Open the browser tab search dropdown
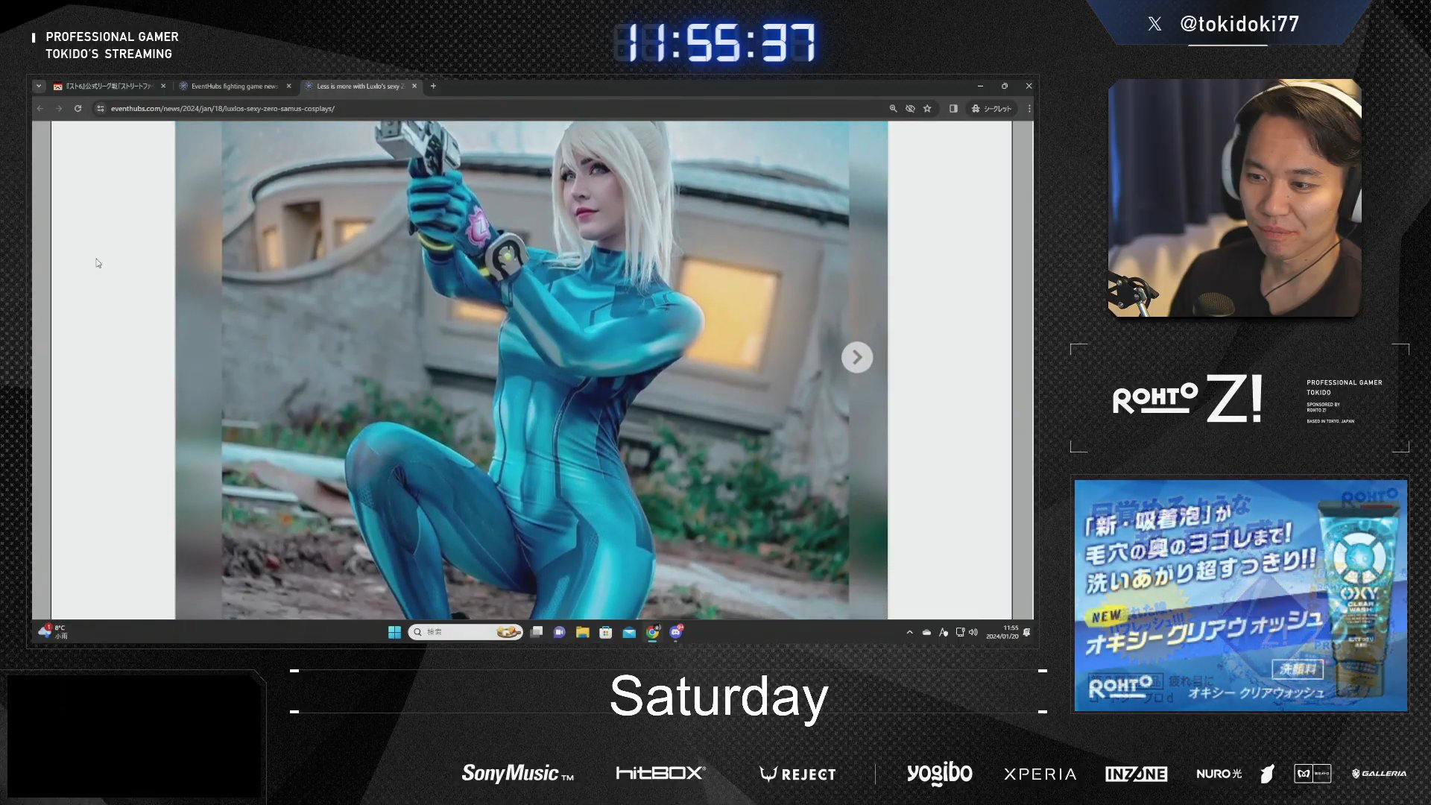The image size is (1431, 805). [39, 86]
